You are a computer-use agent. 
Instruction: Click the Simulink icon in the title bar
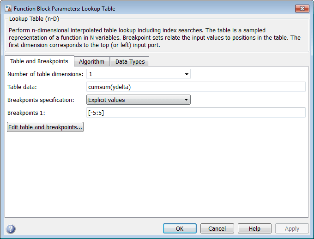click(x=8, y=8)
